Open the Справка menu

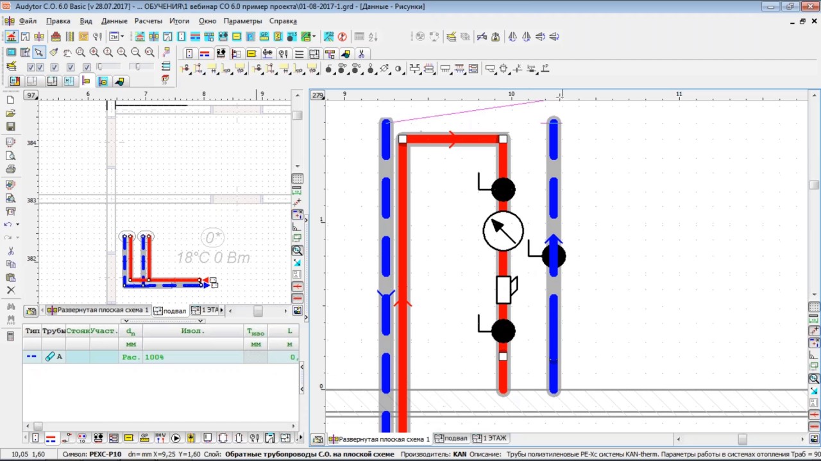[283, 21]
